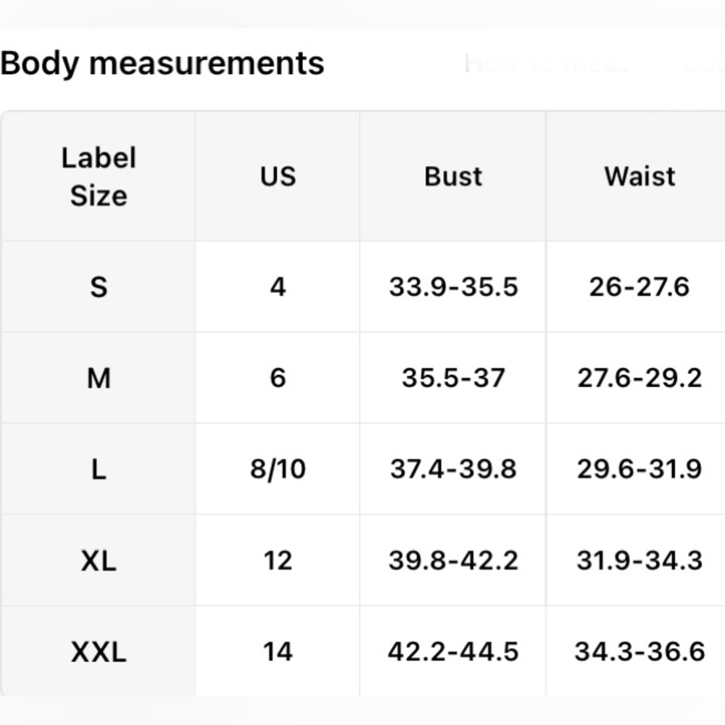Image resolution: width=725 pixels, height=725 pixels.
Task: Select the Waist column header
Action: tap(640, 177)
